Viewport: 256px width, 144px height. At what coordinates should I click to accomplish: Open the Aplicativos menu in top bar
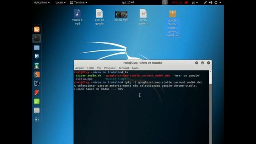point(42,2)
